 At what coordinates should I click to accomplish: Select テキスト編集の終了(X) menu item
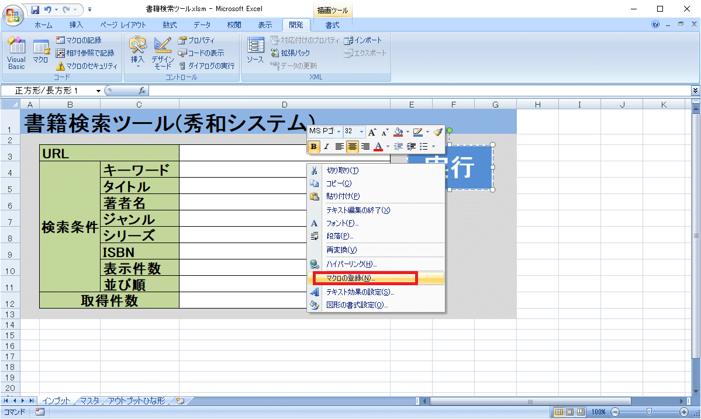click(x=375, y=210)
